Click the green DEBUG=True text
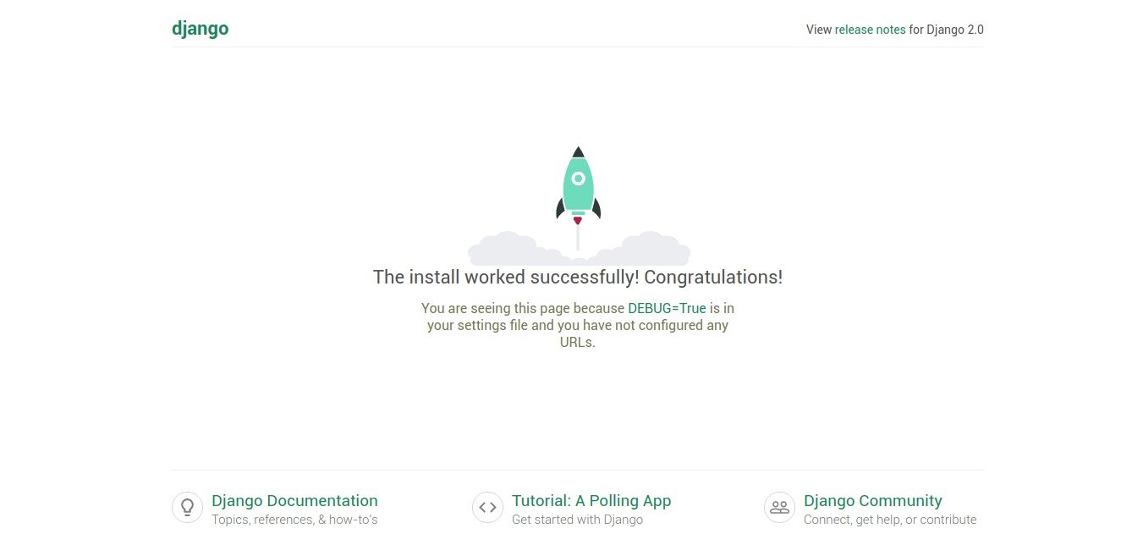Viewport: 1143px width, 534px height. [x=667, y=308]
